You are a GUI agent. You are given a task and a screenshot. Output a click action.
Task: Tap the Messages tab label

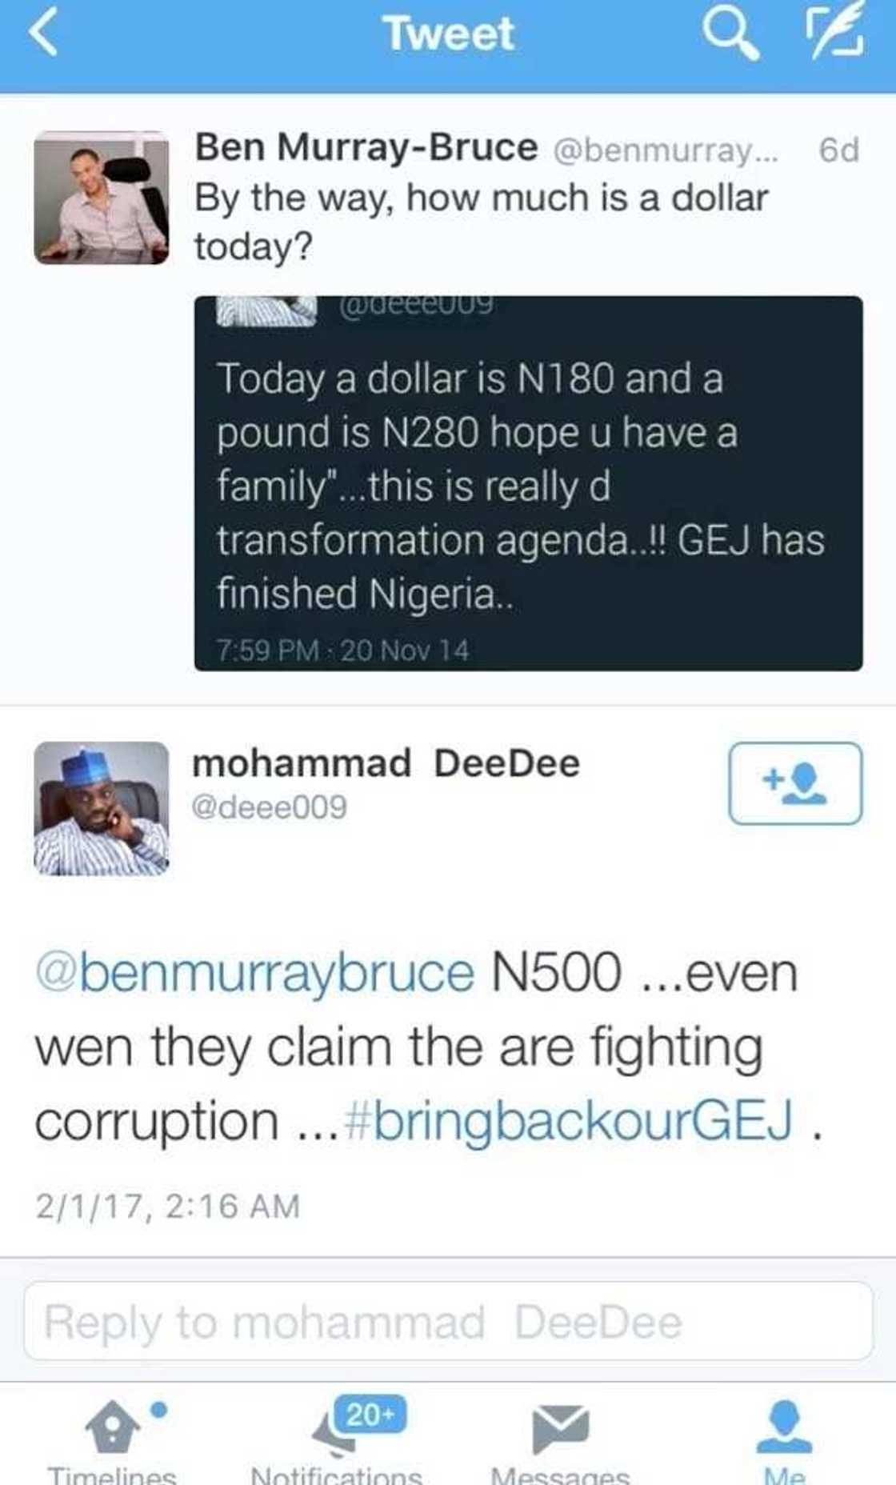tap(560, 1474)
